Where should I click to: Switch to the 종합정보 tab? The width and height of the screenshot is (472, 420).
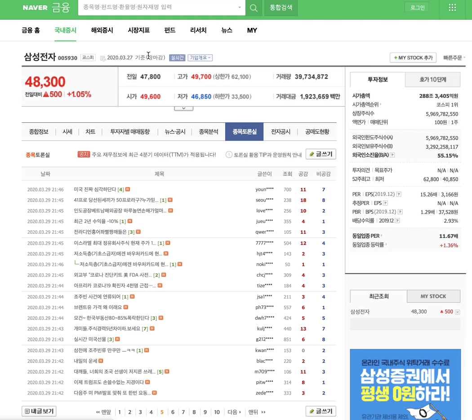click(x=39, y=132)
